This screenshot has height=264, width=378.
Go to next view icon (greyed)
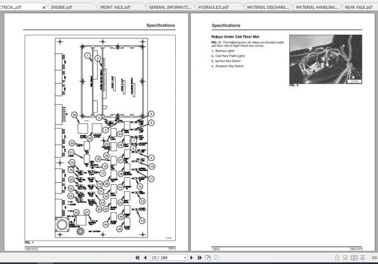217,258
